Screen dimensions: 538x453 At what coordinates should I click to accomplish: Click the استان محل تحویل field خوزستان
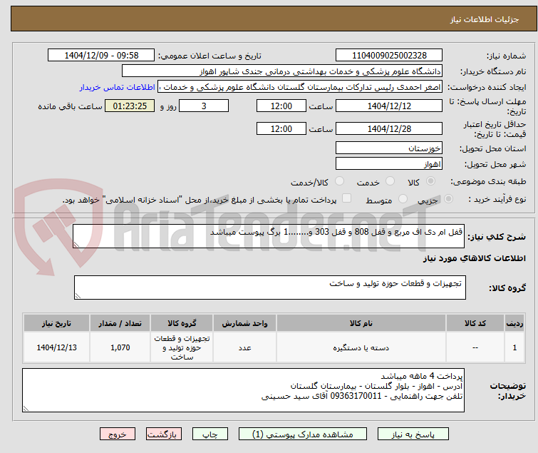point(389,148)
